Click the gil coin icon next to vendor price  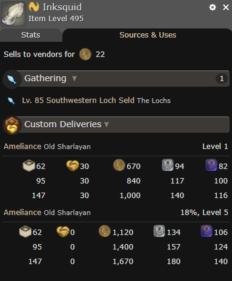(85, 54)
